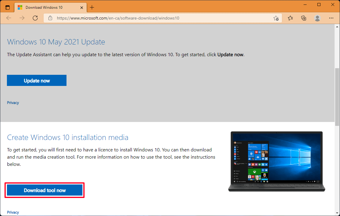Open a new browser tab
The width and height of the screenshot is (340, 216).
tap(92, 7)
